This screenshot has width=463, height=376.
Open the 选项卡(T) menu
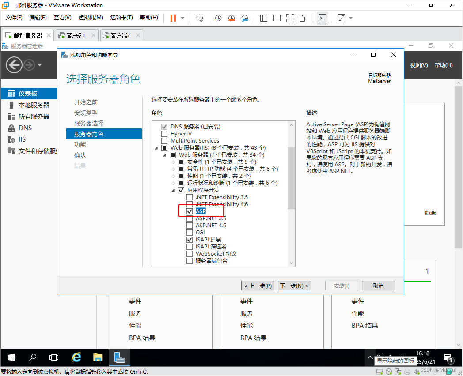point(121,18)
